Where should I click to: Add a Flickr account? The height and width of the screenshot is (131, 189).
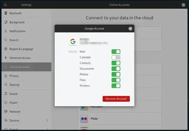tap(120, 119)
